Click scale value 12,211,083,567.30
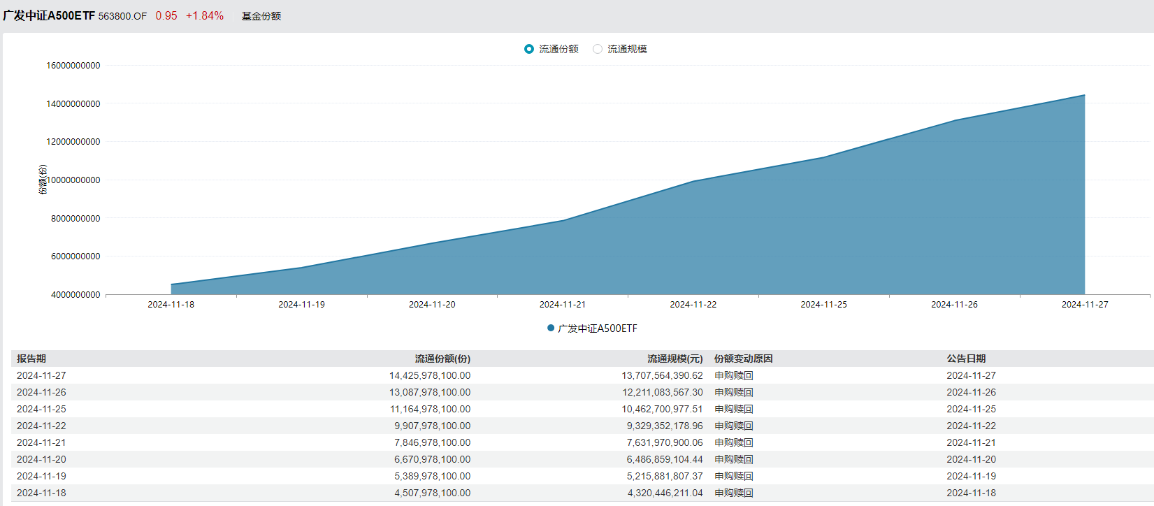The height and width of the screenshot is (506, 1154). point(663,392)
